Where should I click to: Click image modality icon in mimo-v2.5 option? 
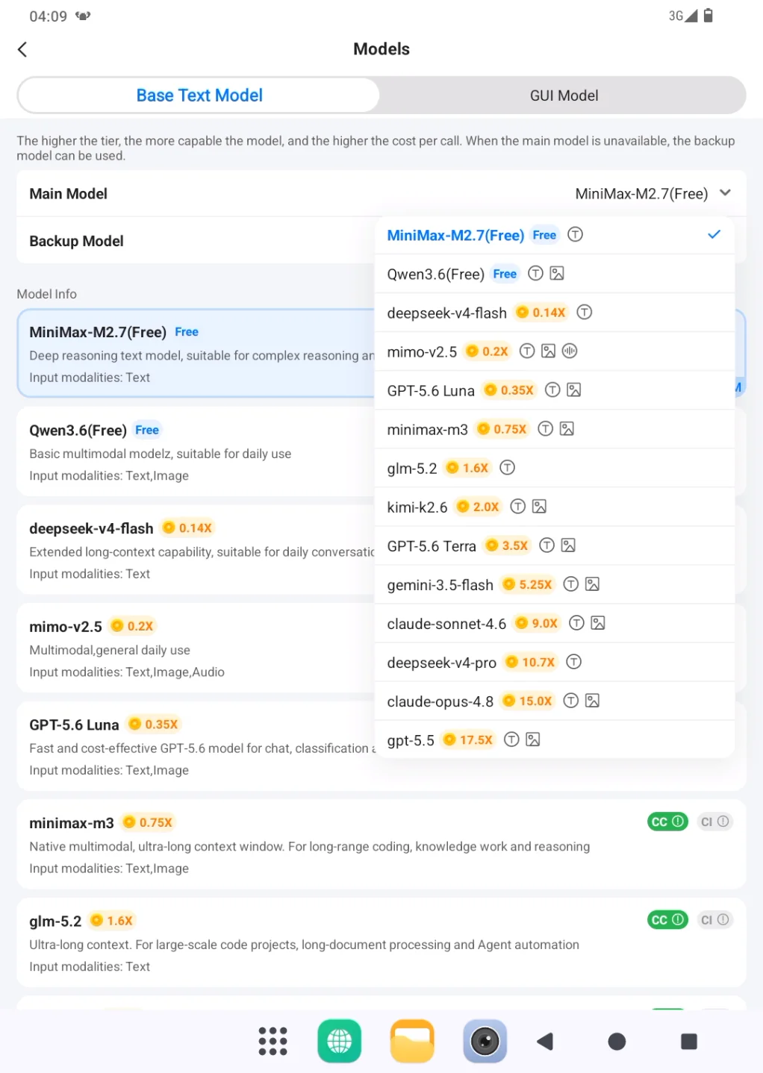pyautogui.click(x=549, y=351)
